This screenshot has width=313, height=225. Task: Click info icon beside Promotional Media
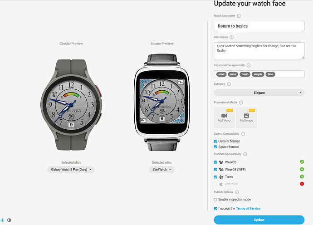click(241, 103)
